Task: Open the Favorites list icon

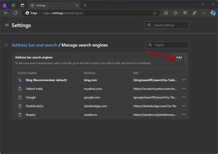Action: click(x=175, y=13)
